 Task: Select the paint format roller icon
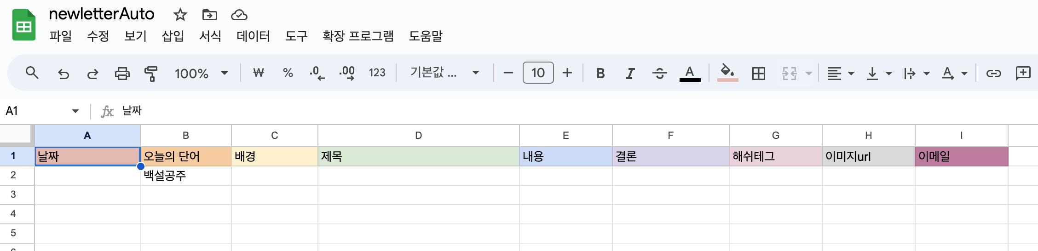(151, 73)
